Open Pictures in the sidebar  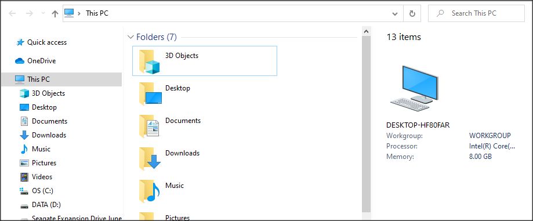pyautogui.click(x=44, y=163)
